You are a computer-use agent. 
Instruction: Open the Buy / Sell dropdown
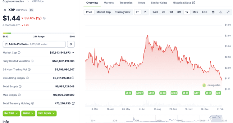11,113
